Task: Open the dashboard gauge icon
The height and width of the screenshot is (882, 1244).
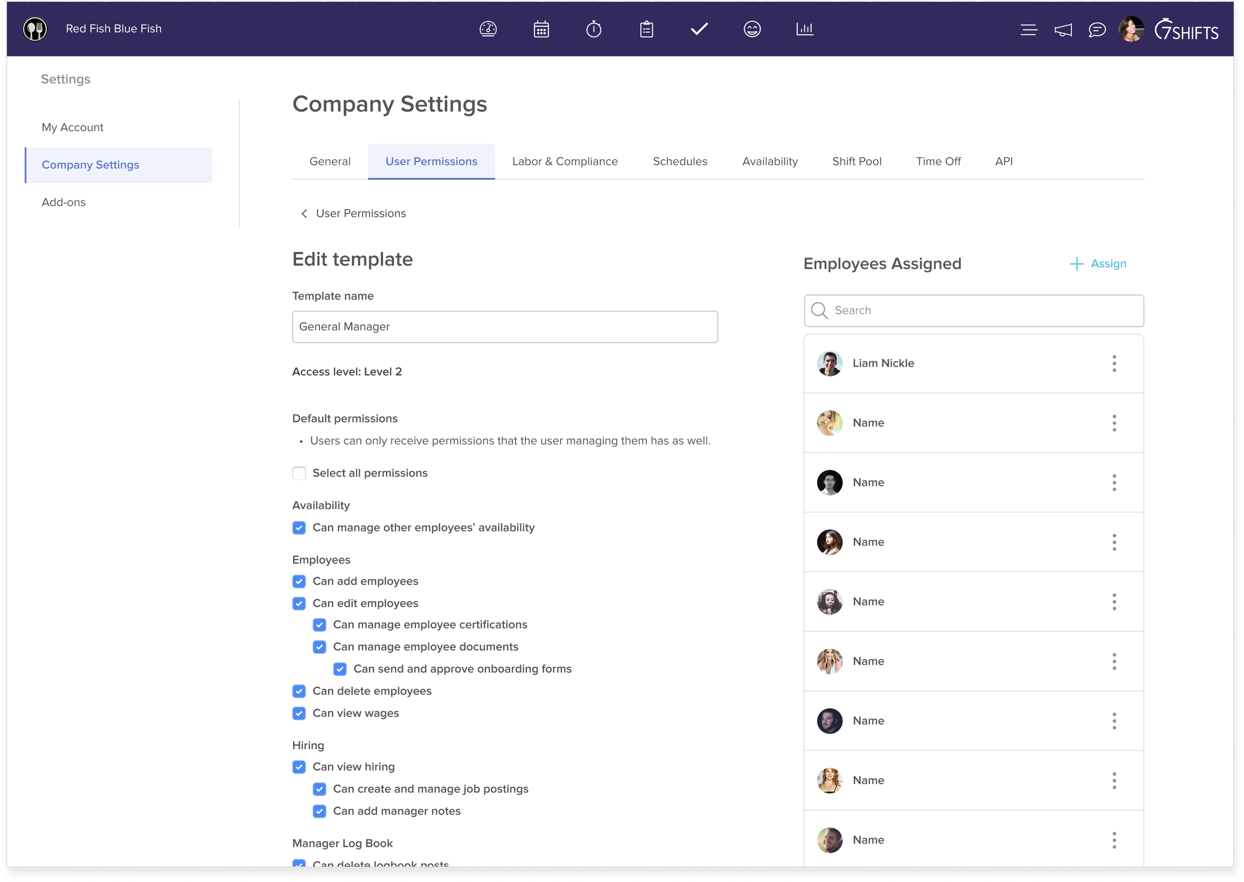Action: [x=488, y=29]
